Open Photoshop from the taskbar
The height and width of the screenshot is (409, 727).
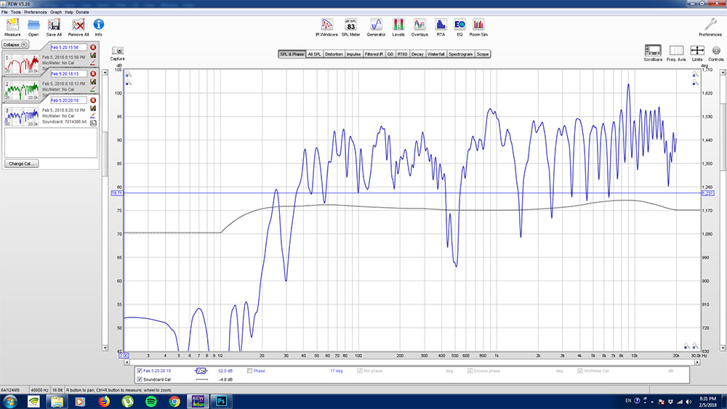point(222,401)
